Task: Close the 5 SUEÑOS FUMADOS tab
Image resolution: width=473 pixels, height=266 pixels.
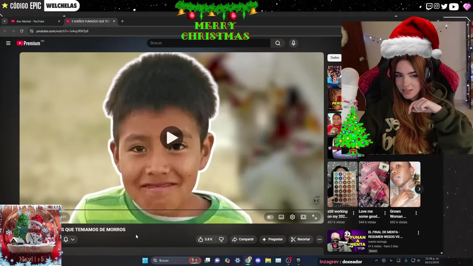Action: (x=114, y=21)
